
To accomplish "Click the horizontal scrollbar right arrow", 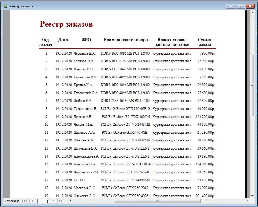I will tap(248, 201).
